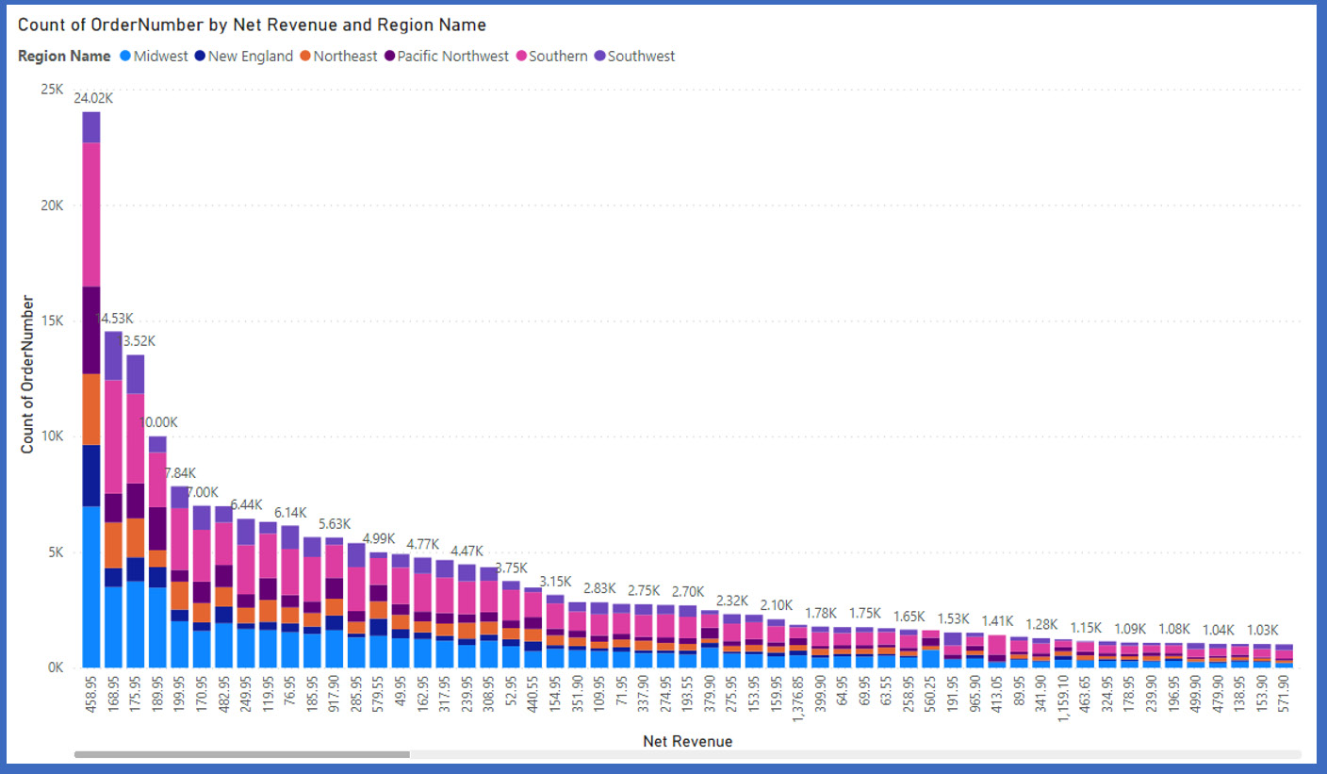
Task: Click the New England legend color dot
Action: (201, 57)
